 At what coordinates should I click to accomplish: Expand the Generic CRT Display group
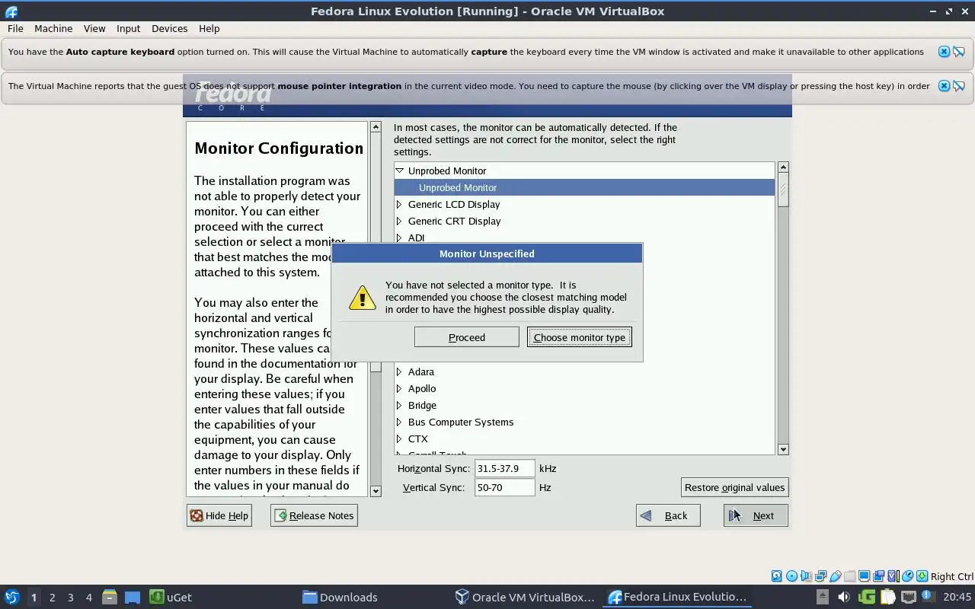pos(399,221)
